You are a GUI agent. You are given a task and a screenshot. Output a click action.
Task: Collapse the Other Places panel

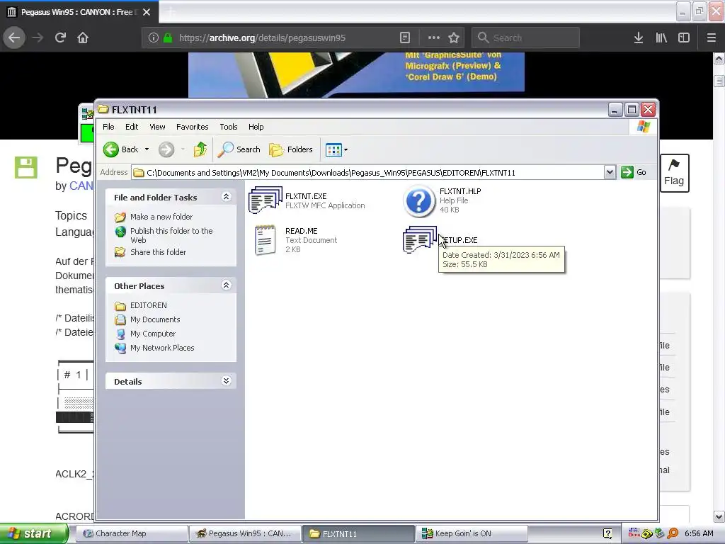coord(226,285)
